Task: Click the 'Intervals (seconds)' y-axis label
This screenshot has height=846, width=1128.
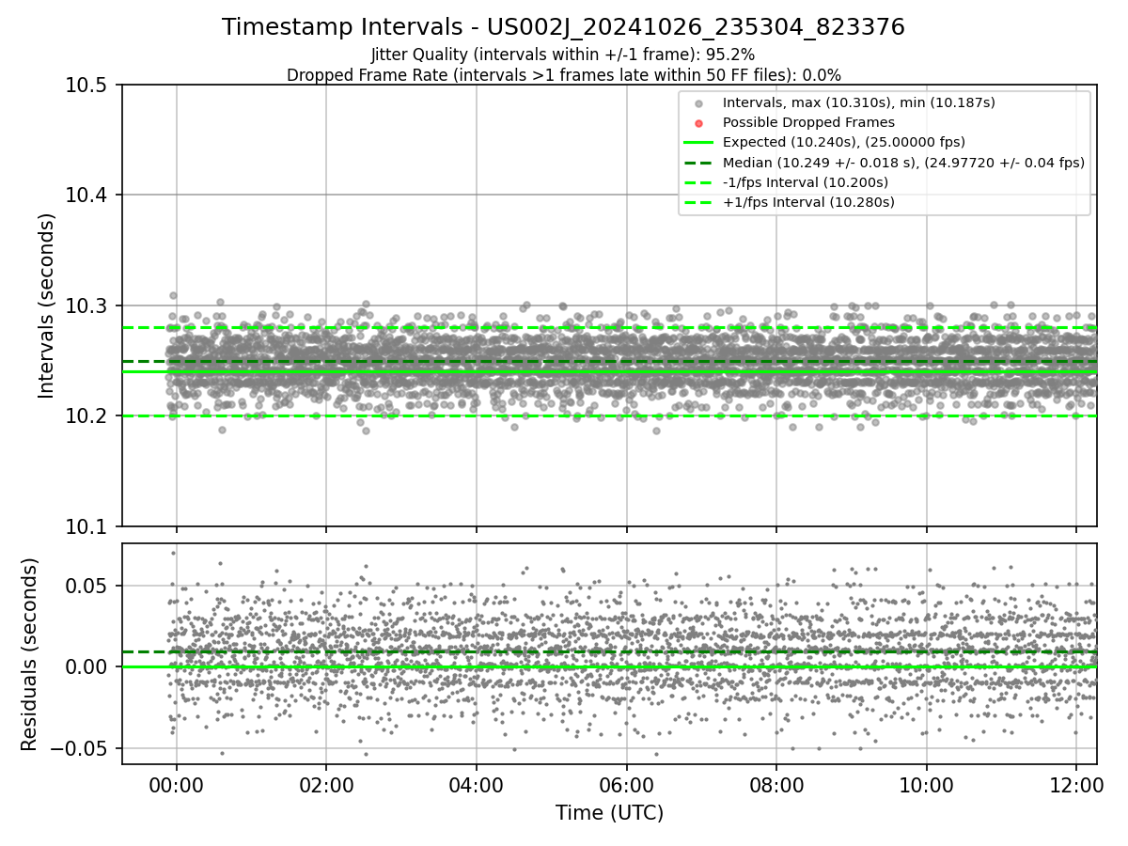Action: (47, 305)
